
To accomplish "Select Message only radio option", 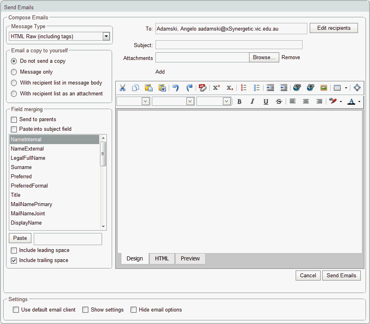I will pos(14,72).
